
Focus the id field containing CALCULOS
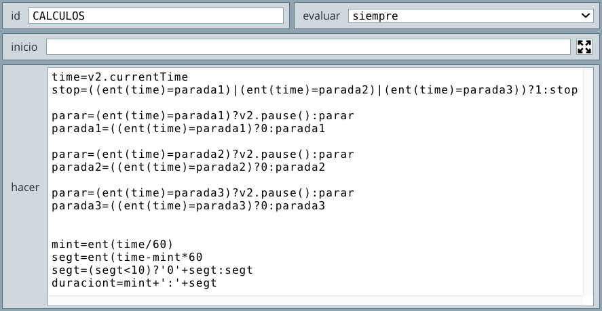coord(156,16)
